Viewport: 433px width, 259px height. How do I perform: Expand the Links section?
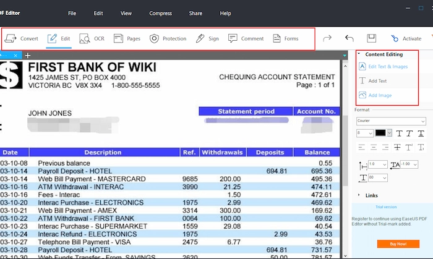click(359, 195)
